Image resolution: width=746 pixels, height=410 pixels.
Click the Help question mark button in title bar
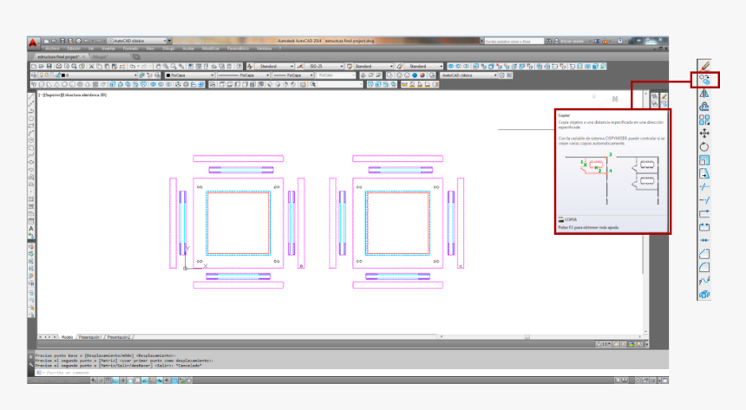(620, 42)
